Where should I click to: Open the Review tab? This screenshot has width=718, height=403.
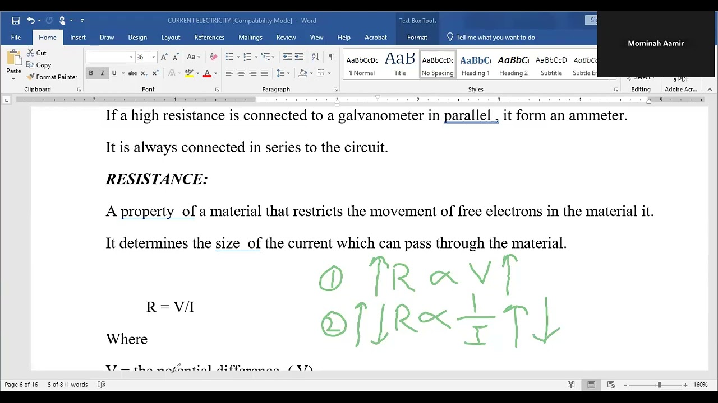(x=286, y=38)
